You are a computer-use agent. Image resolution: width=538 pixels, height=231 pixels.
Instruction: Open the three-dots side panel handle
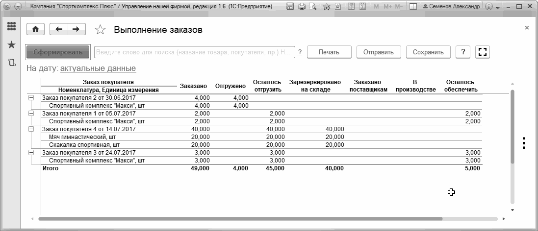coord(524,143)
